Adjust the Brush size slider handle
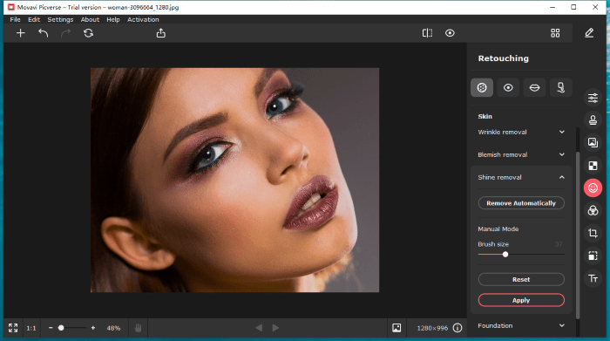The image size is (610, 341). pyautogui.click(x=505, y=254)
